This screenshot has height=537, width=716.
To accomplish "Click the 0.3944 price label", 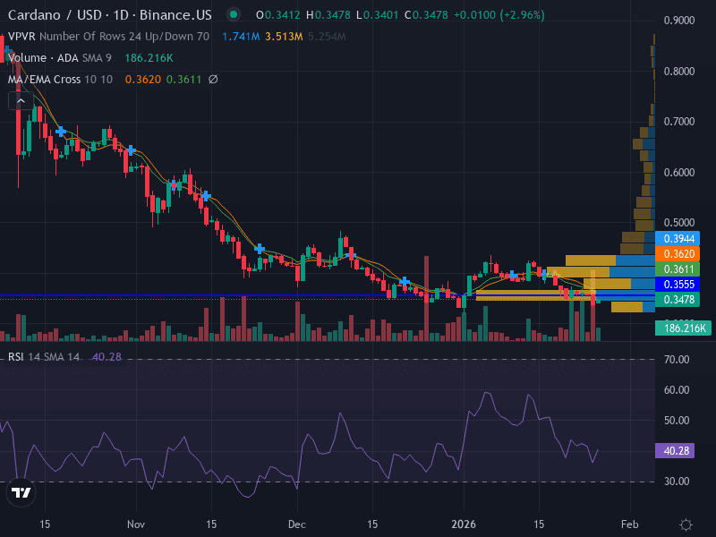I will click(x=678, y=238).
